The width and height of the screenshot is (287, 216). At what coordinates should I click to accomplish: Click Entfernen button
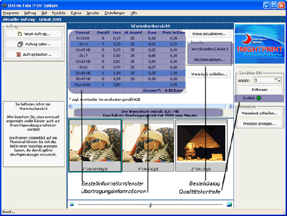click(260, 90)
